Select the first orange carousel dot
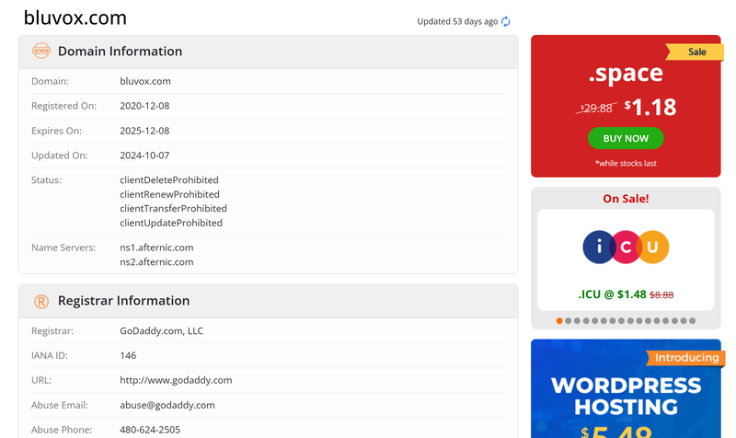The width and height of the screenshot is (736, 438). point(559,320)
